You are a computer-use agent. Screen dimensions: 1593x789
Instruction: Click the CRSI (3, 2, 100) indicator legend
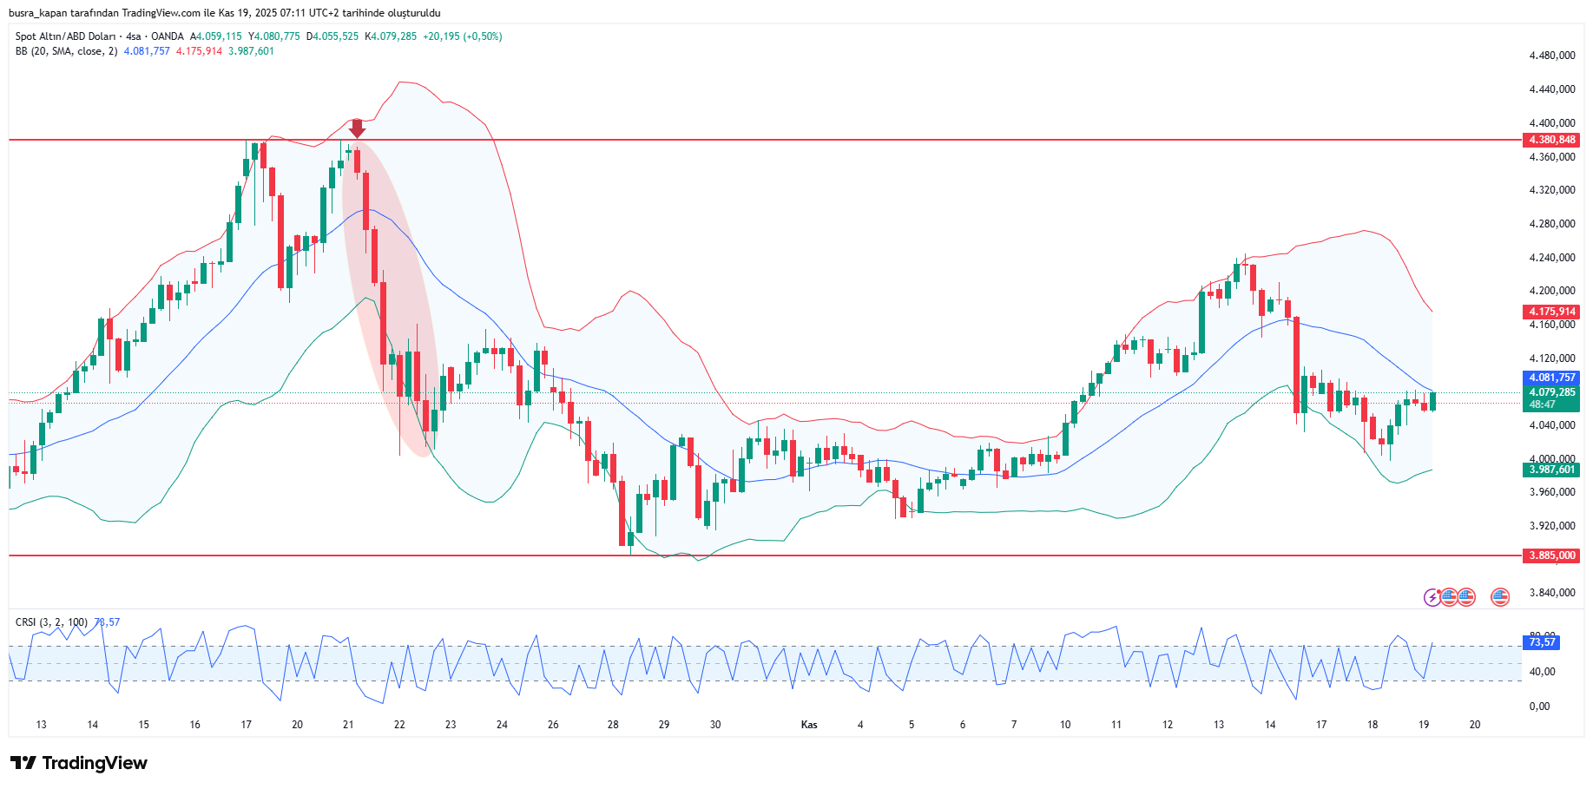tap(51, 622)
